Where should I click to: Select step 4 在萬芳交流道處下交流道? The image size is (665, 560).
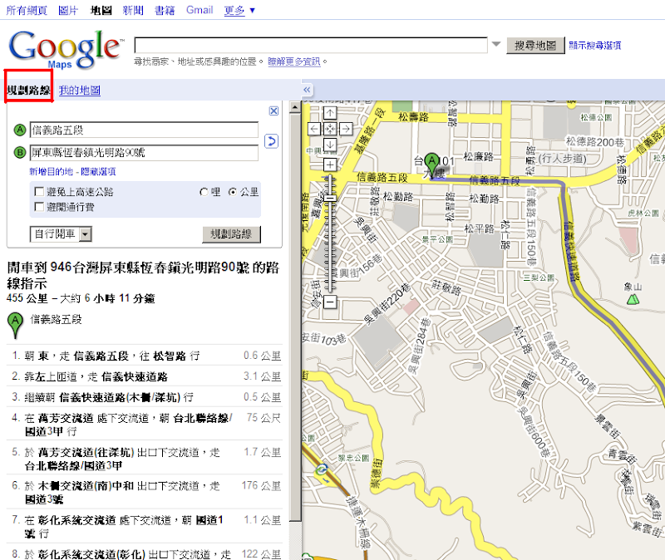click(145, 425)
